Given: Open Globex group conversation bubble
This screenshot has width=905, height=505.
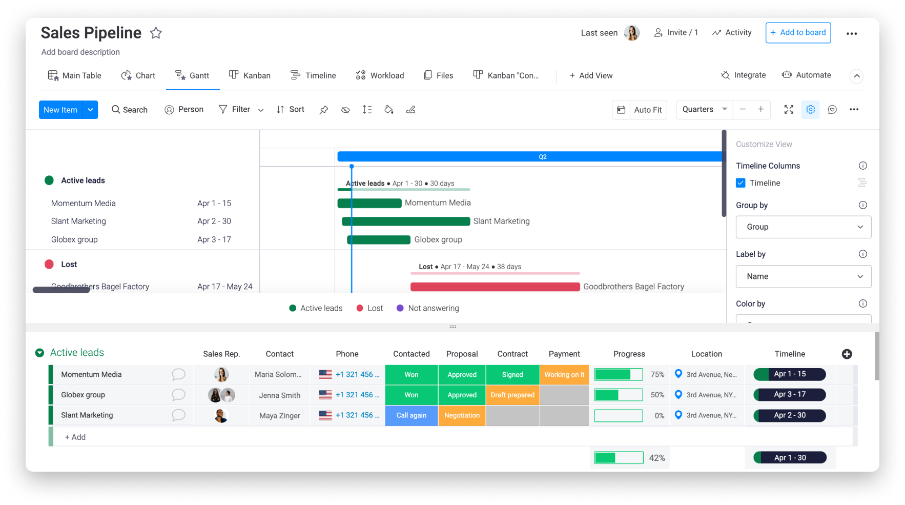Looking at the screenshot, I should coord(178,395).
